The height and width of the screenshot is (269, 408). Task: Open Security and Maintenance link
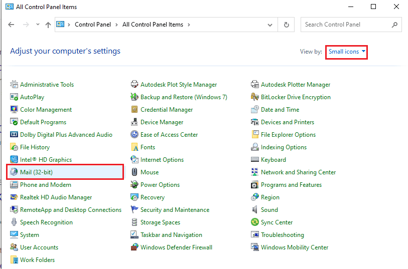(175, 210)
